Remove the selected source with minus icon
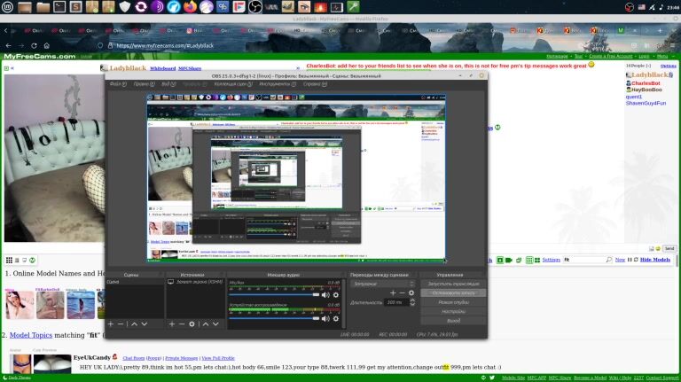 [x=183, y=324]
